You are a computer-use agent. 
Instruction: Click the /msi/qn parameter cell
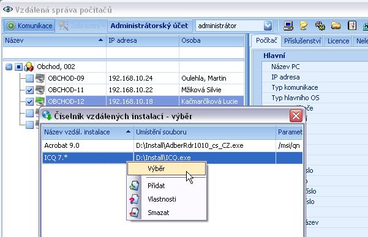289,145
